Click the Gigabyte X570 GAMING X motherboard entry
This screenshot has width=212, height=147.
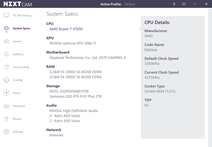87,57
